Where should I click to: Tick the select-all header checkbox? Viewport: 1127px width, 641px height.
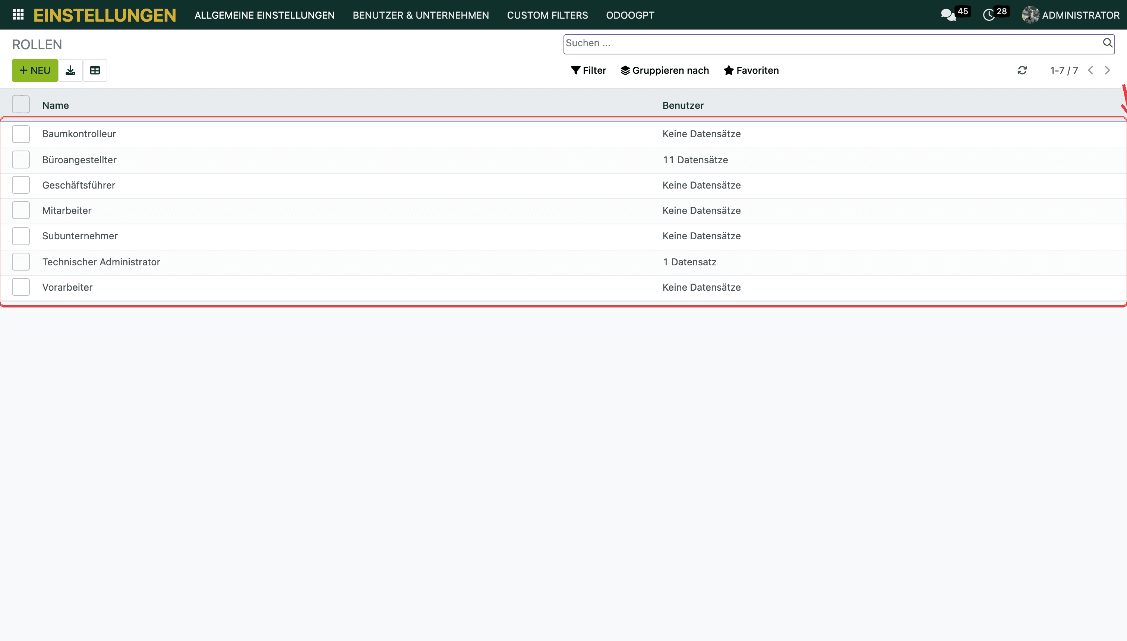click(21, 105)
